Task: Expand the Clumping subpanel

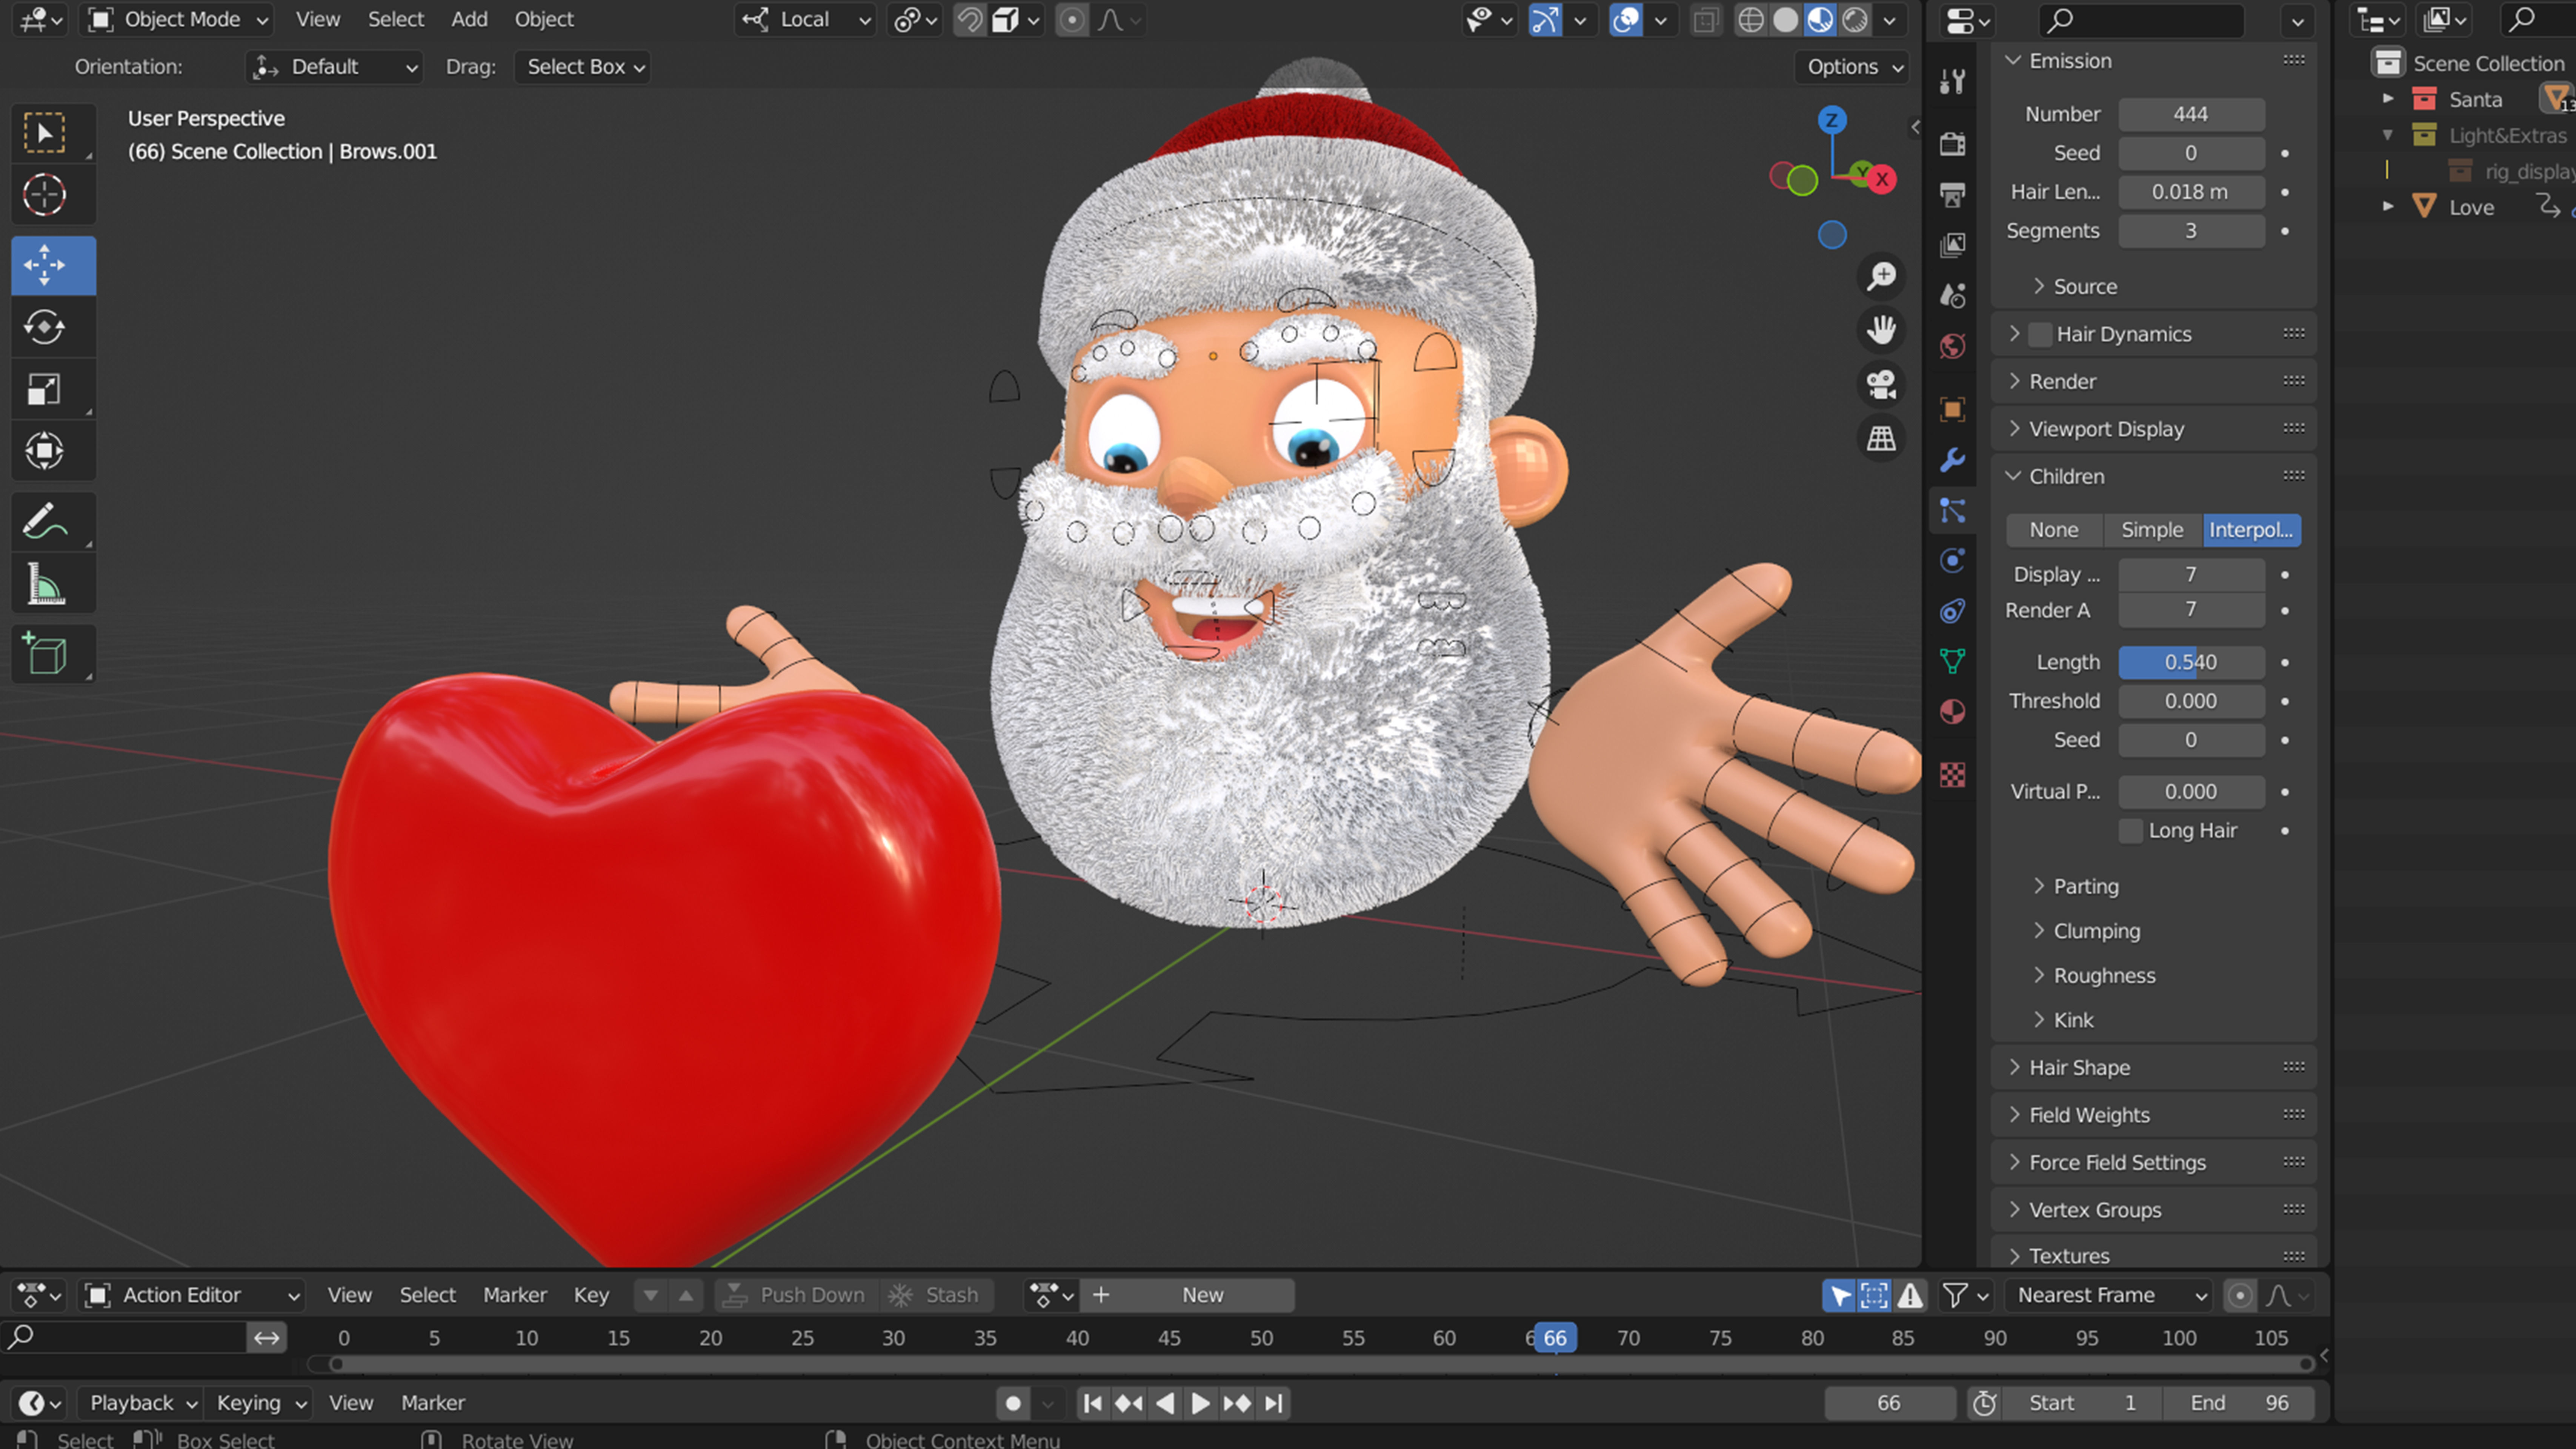Action: [2096, 932]
